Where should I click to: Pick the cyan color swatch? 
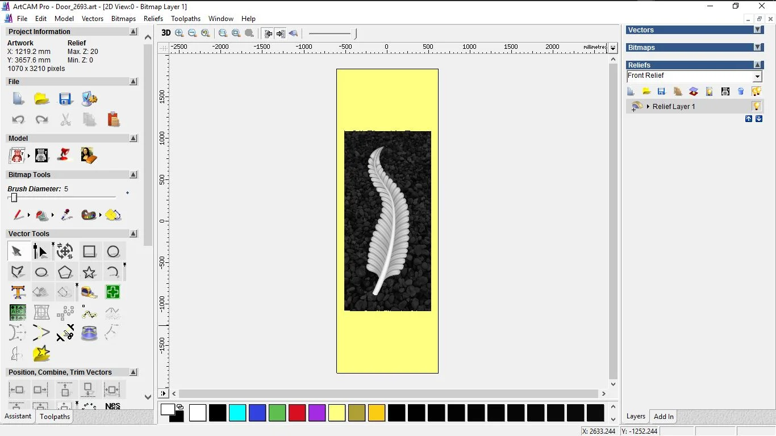point(237,413)
